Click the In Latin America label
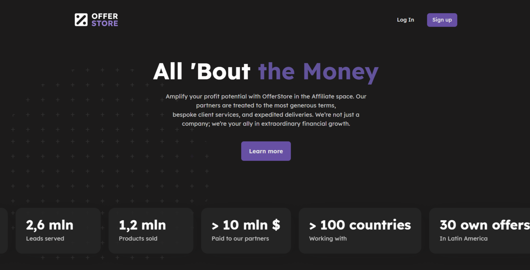The height and width of the screenshot is (270, 530). [x=463, y=238]
